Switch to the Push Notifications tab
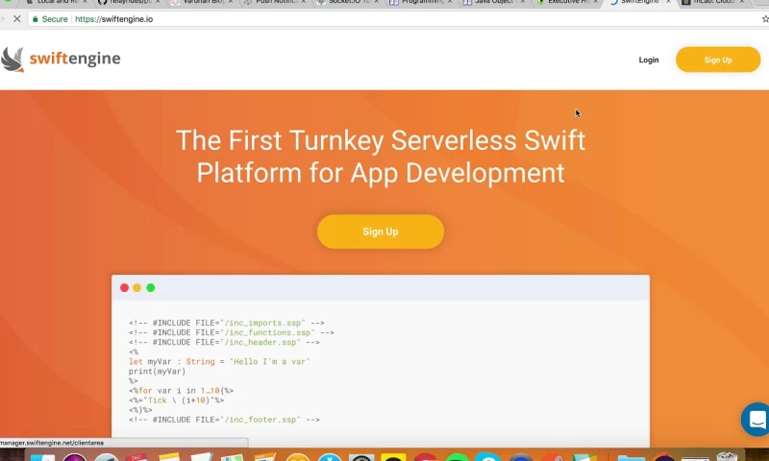The image size is (769, 461). coord(274,3)
